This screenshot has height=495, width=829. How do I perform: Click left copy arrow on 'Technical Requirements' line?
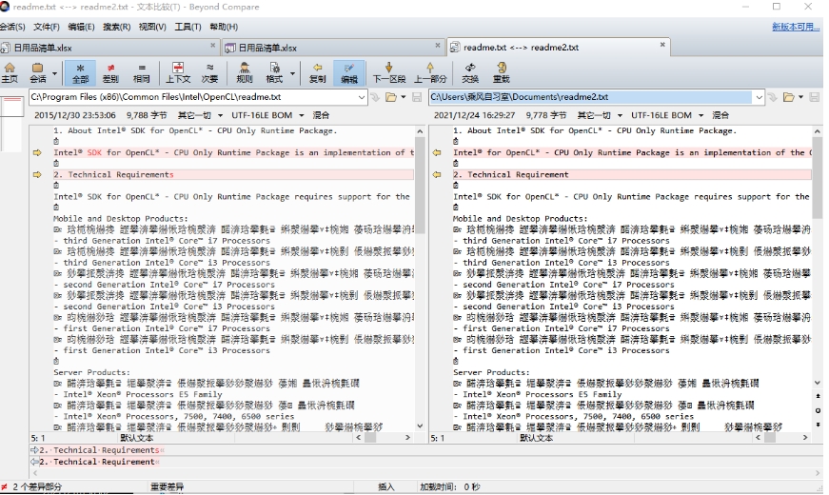point(37,174)
